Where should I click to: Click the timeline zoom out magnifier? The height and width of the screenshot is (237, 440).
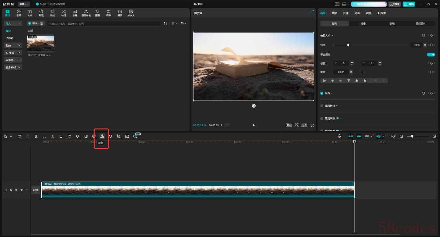(401, 136)
